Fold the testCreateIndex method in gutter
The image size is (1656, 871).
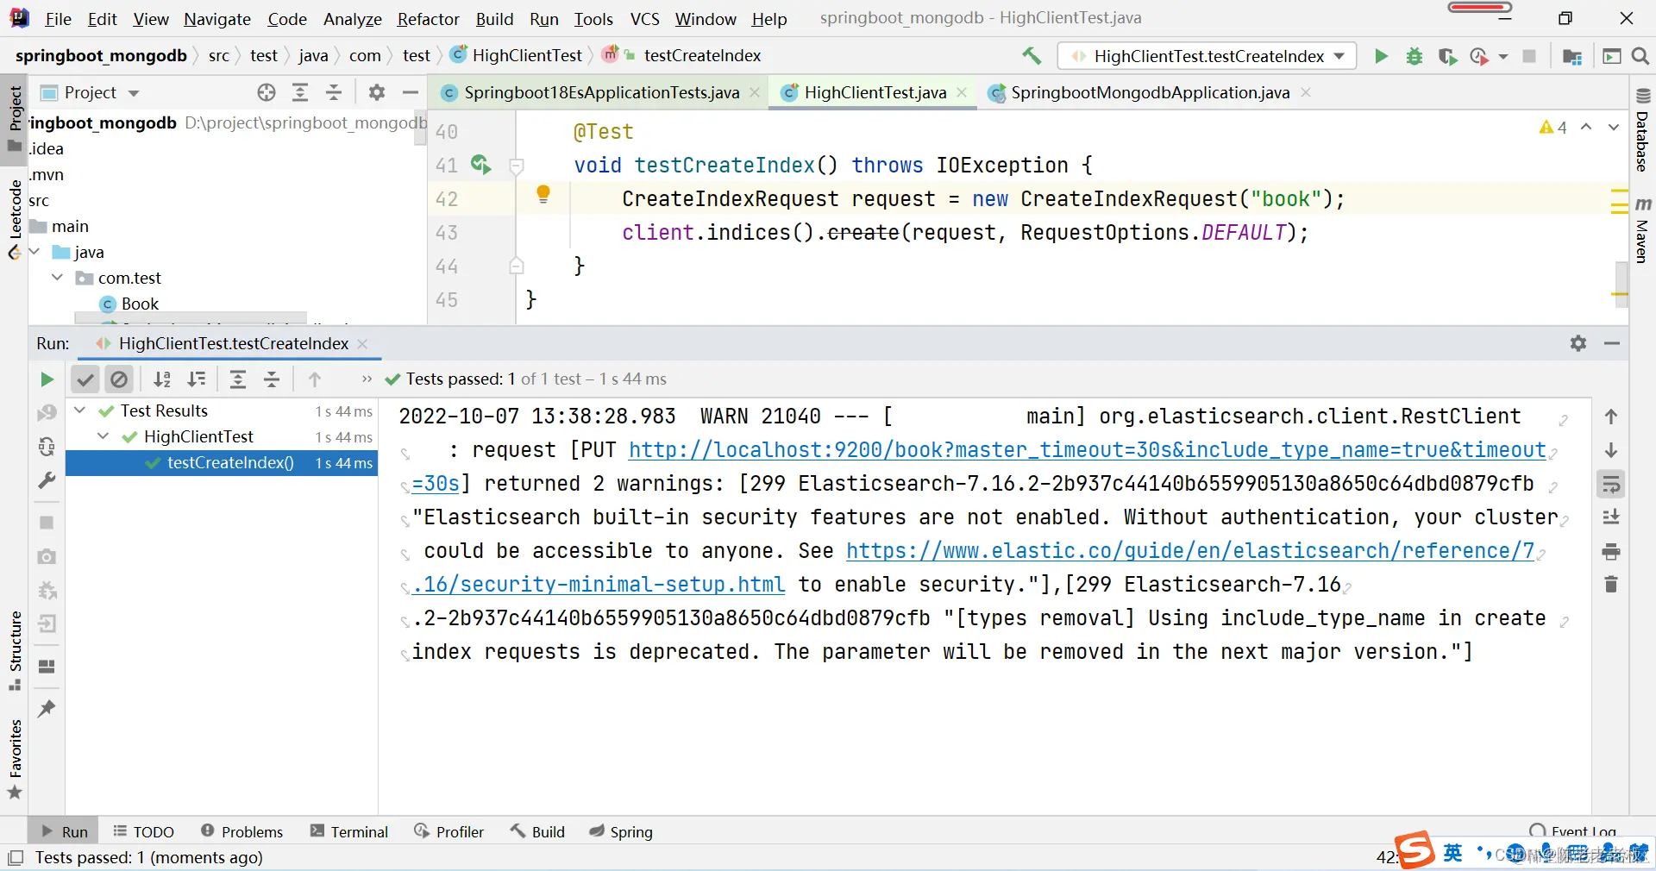517,166
